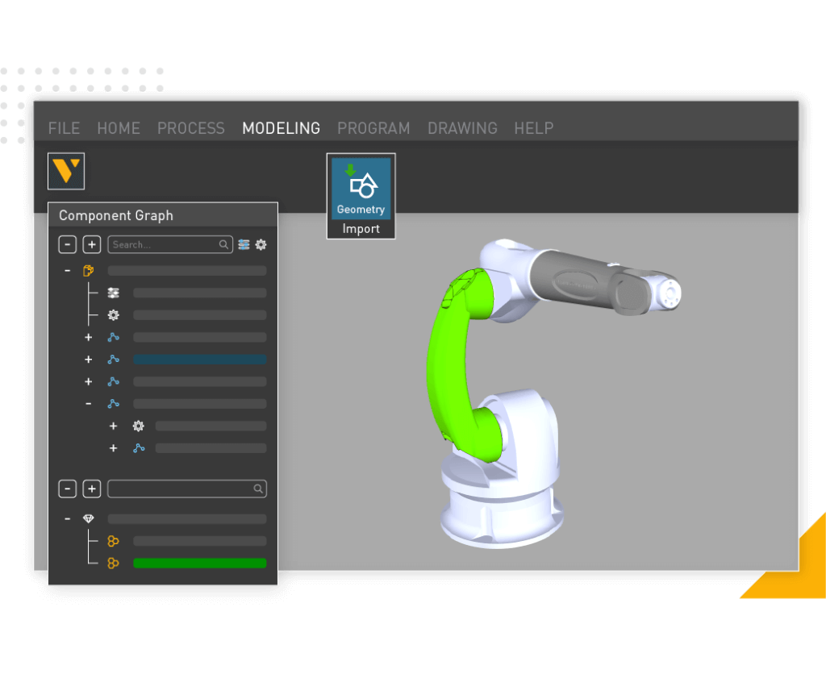Image resolution: width=826 pixels, height=678 pixels.
Task: Select the behaviors gear tree icon under root
Action: click(x=113, y=314)
